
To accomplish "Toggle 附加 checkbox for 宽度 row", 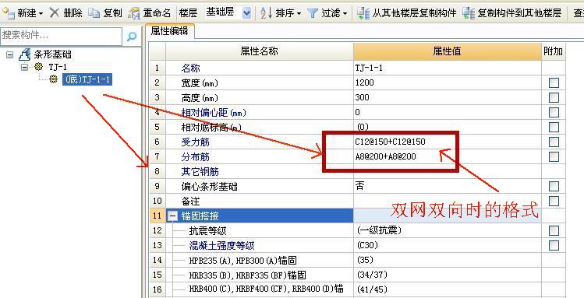I will (554, 82).
